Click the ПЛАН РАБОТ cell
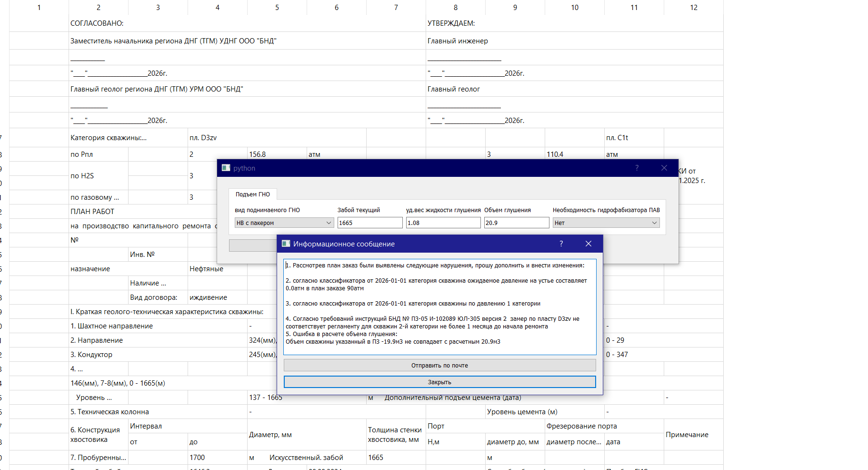 click(143, 212)
